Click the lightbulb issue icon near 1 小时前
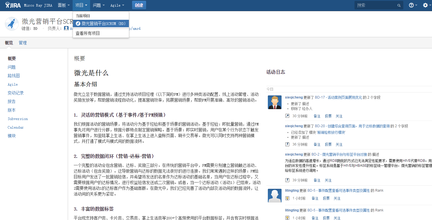Screen dimensions: 432x220 tap(287, 198)
